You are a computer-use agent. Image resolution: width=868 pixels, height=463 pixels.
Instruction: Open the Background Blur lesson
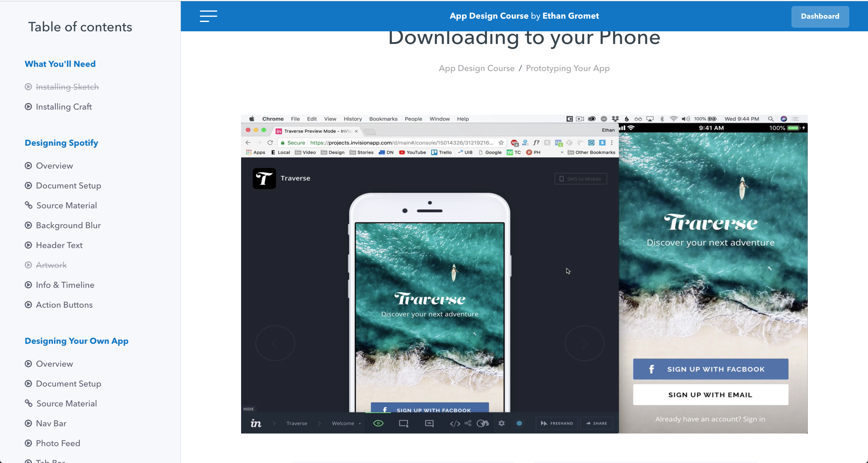(68, 225)
